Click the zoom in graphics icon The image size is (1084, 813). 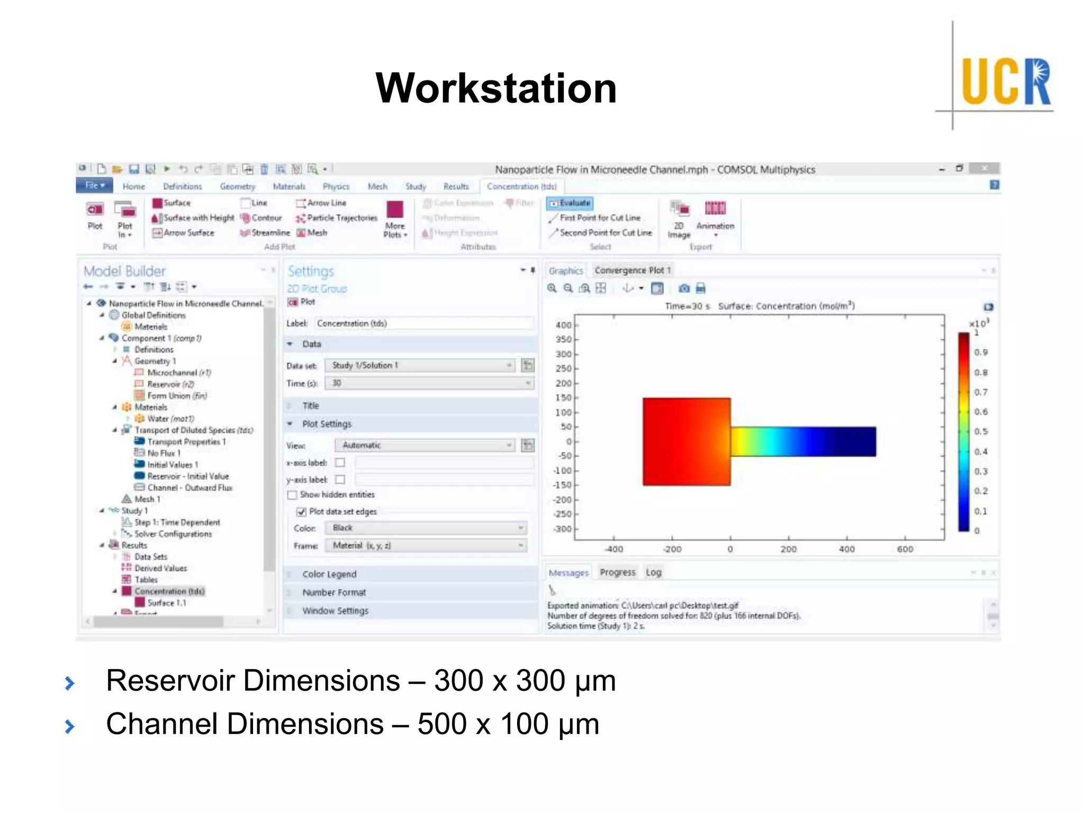point(552,288)
